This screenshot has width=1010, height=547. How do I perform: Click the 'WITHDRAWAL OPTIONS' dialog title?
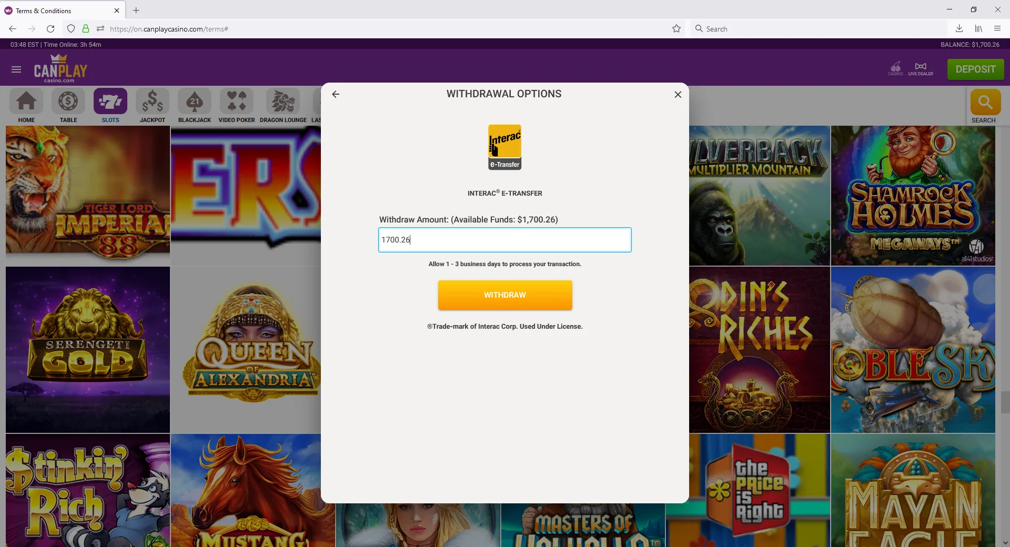[504, 94]
